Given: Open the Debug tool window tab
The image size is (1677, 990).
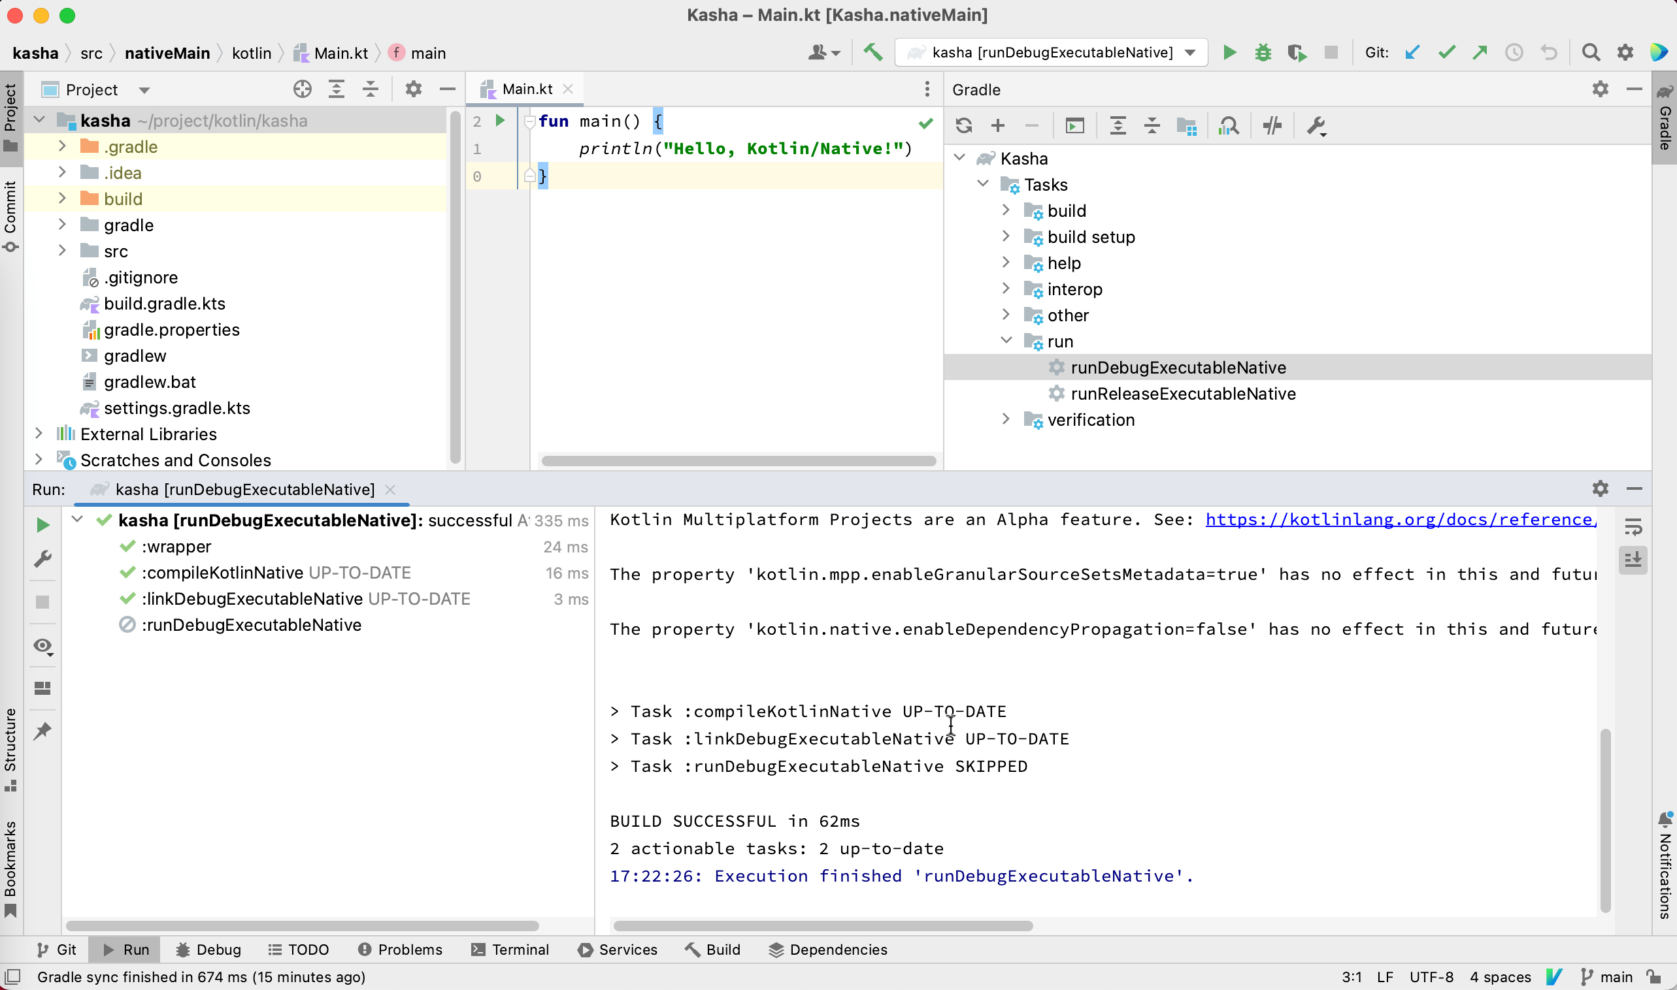Looking at the screenshot, I should (x=208, y=949).
